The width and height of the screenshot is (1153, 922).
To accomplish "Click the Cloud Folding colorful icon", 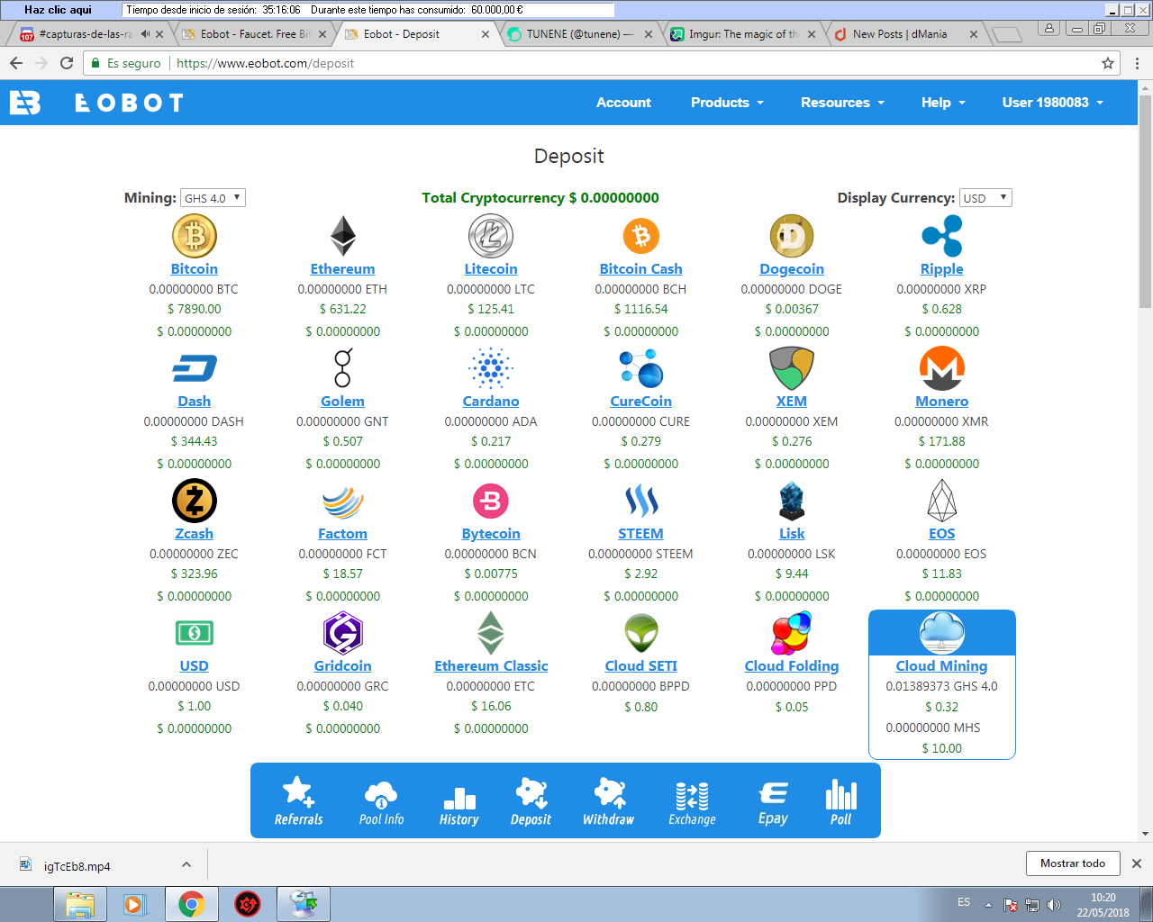I will tap(792, 633).
